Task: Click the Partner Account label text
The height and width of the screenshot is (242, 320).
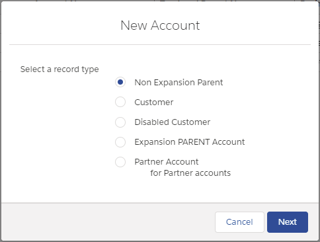Action: 167,162
